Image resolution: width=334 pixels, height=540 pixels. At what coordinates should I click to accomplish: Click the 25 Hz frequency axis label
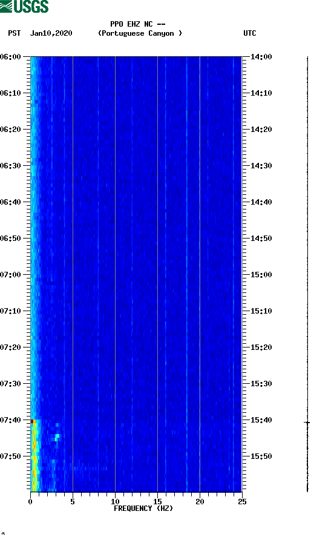(x=242, y=502)
